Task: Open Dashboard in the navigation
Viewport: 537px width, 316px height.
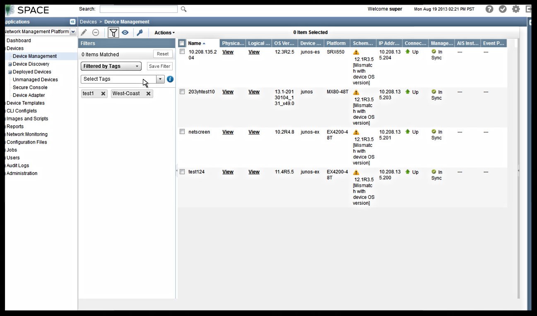Action: [19, 41]
